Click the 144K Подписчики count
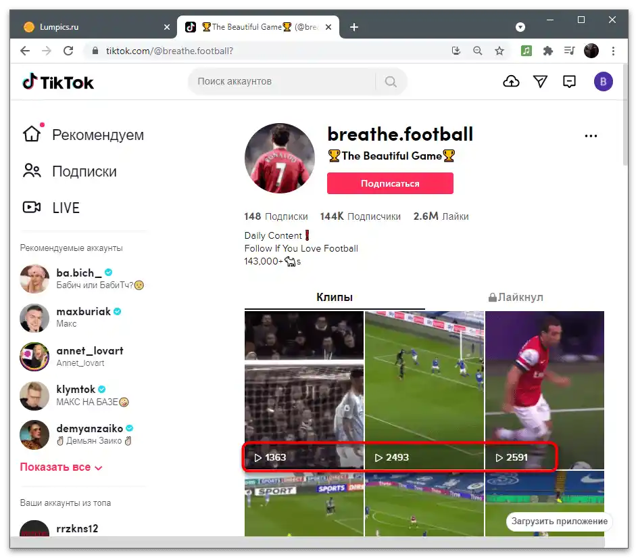The width and height of the screenshot is (638, 558). (x=360, y=216)
